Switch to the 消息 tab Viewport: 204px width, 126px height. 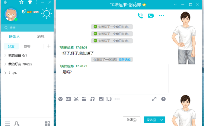(41, 37)
